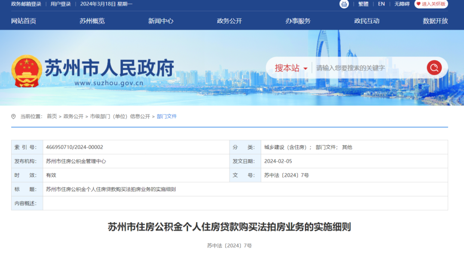Open the 用户登录 link
Image resolution: width=464 pixels, height=253 pixels.
pyautogui.click(x=61, y=4)
